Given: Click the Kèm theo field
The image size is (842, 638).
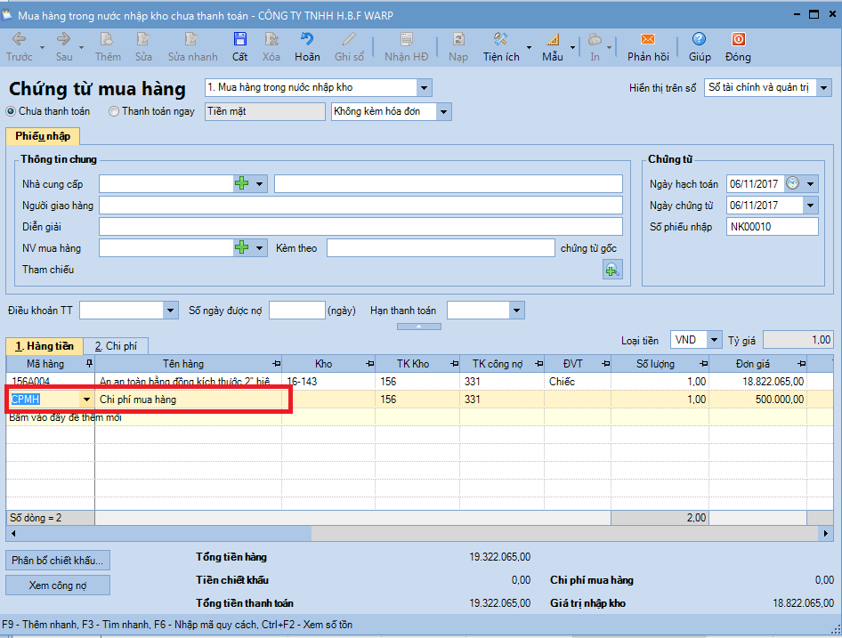Looking at the screenshot, I should [x=441, y=248].
